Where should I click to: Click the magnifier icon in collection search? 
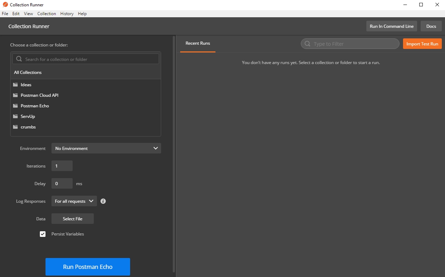point(19,59)
